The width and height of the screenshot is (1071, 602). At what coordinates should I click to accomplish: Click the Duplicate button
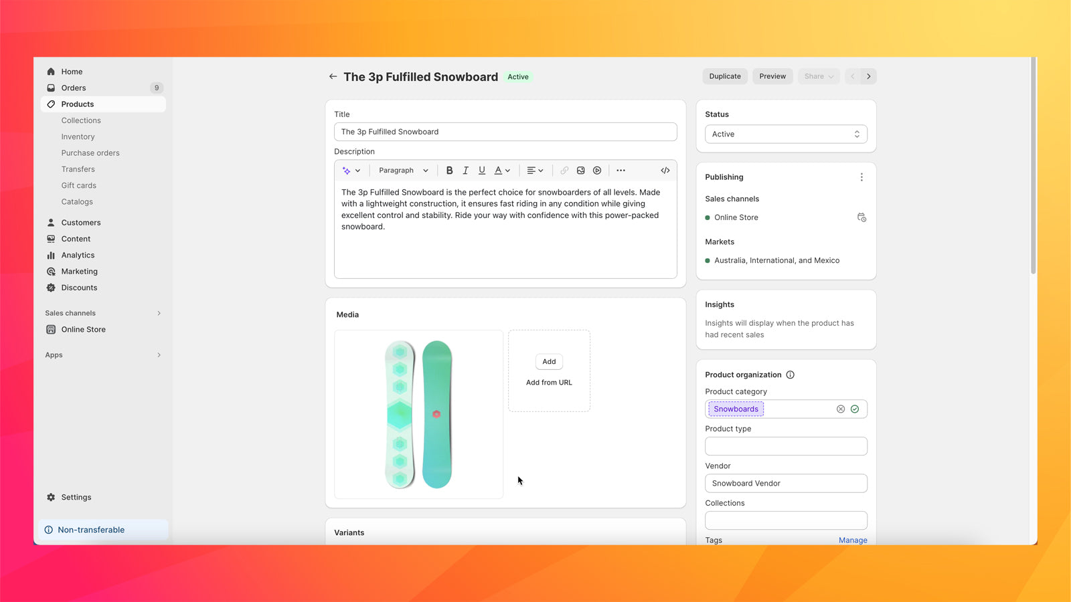tap(724, 76)
